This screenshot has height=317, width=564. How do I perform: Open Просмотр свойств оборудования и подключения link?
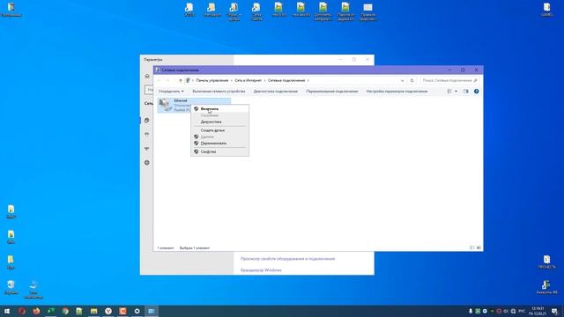(288, 258)
